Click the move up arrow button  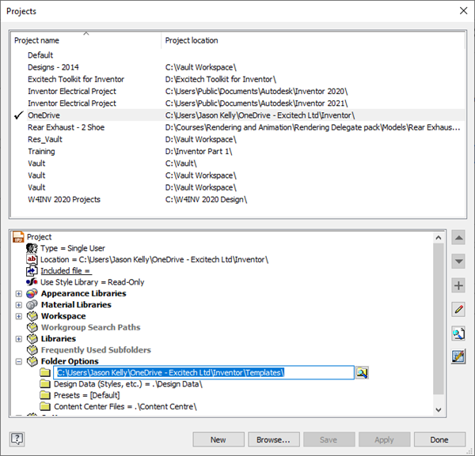pyautogui.click(x=458, y=237)
